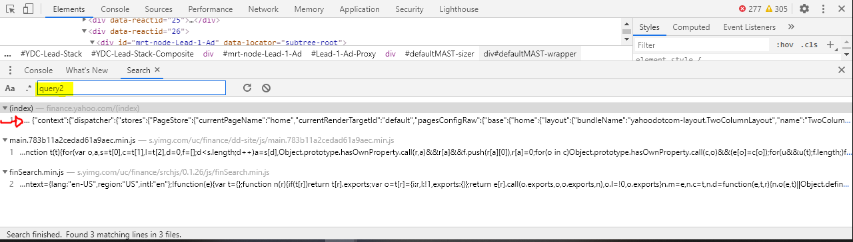Image resolution: width=853 pixels, height=242 pixels.
Task: Select #YDC-Lead-Stack-Composite breadcrumb
Action: pyautogui.click(x=143, y=54)
